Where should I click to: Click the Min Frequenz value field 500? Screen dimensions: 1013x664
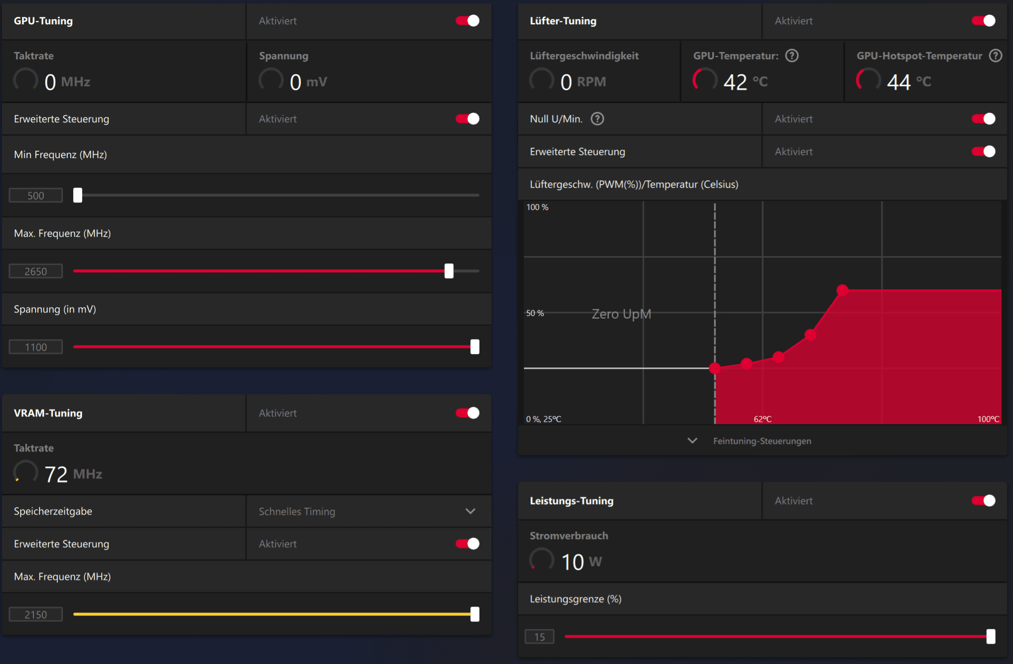pos(36,196)
